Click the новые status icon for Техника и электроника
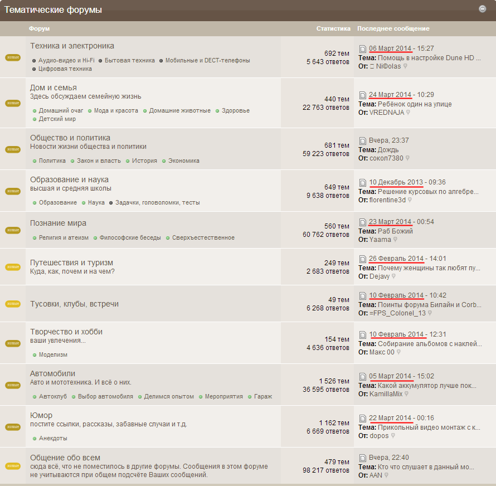This screenshot has width=496, height=486. click(x=13, y=57)
